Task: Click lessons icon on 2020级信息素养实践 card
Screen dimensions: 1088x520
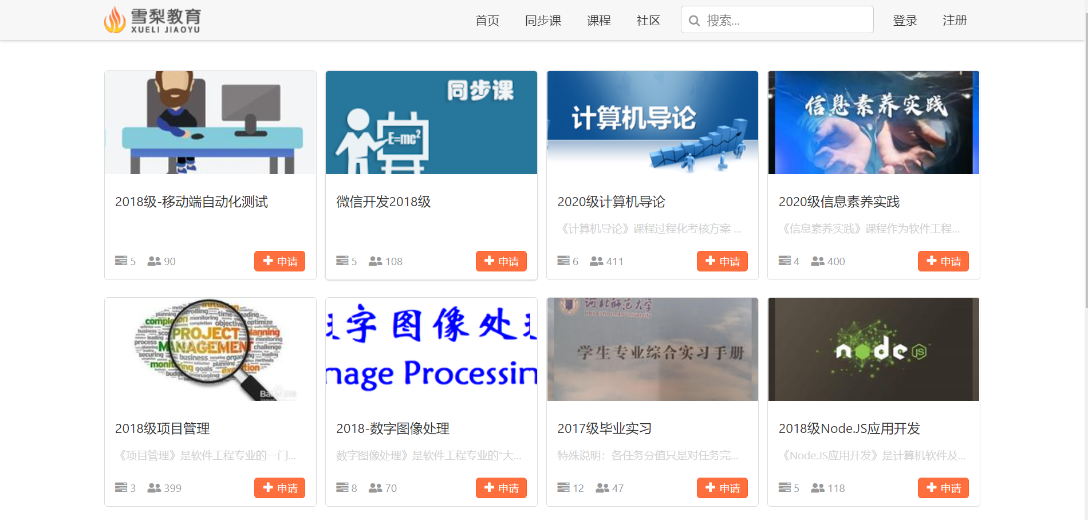Action: 785,261
